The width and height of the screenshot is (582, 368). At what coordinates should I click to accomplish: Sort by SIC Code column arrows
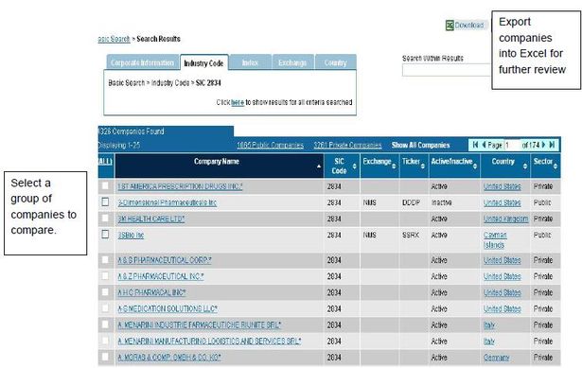pos(354,166)
